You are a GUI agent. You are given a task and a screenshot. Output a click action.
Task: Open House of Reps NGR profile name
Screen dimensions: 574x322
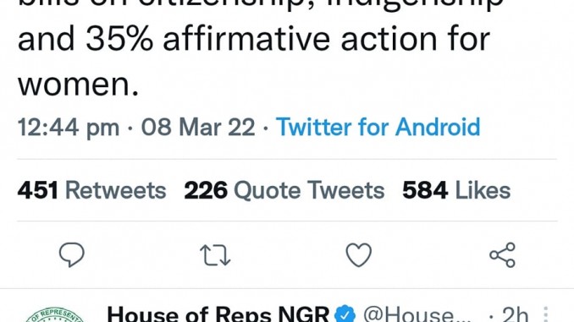pyautogui.click(x=218, y=314)
